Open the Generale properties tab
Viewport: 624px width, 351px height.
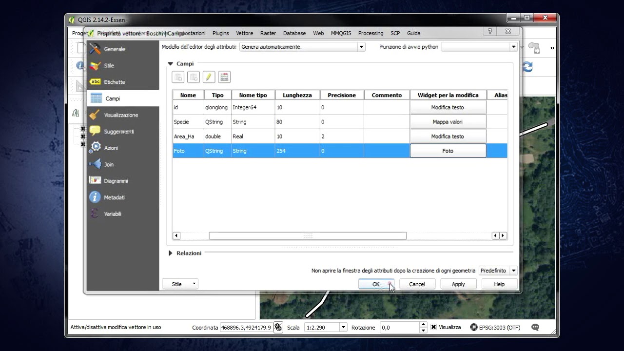(123, 49)
